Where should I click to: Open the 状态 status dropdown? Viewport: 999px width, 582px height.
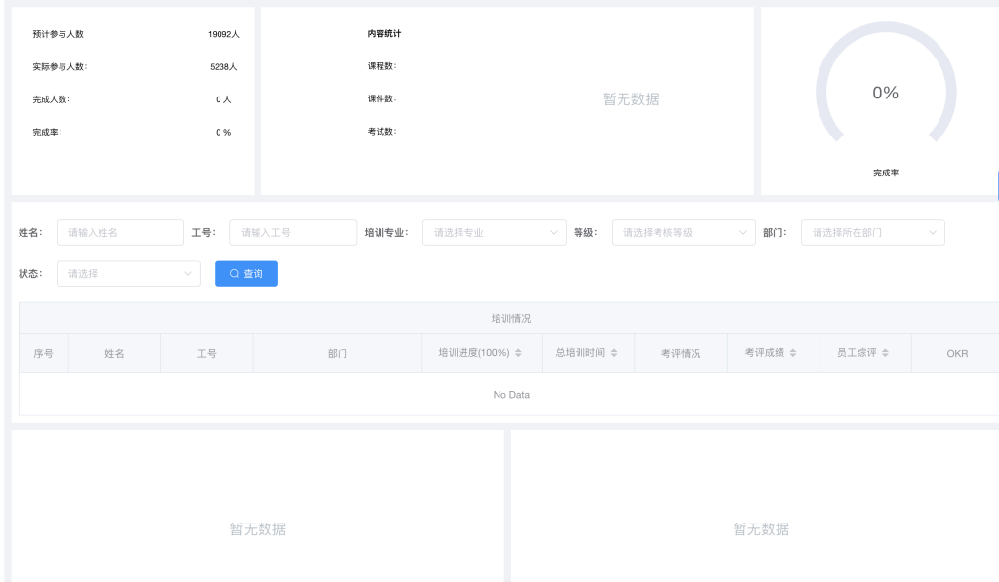pyautogui.click(x=129, y=273)
